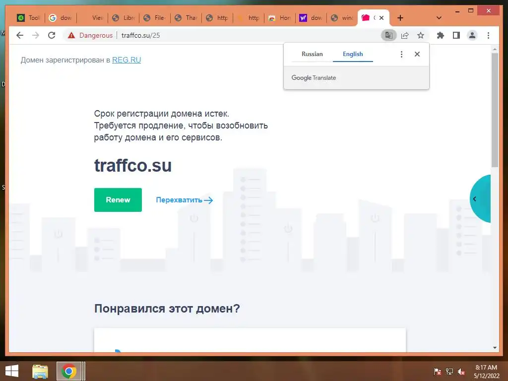Go back to the previous page
The image size is (508, 381).
[x=20, y=35]
